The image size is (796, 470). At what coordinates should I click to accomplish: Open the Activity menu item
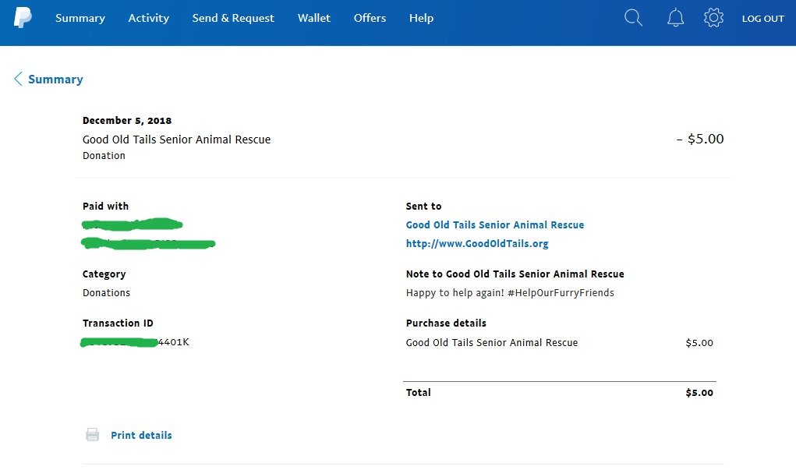(x=148, y=18)
